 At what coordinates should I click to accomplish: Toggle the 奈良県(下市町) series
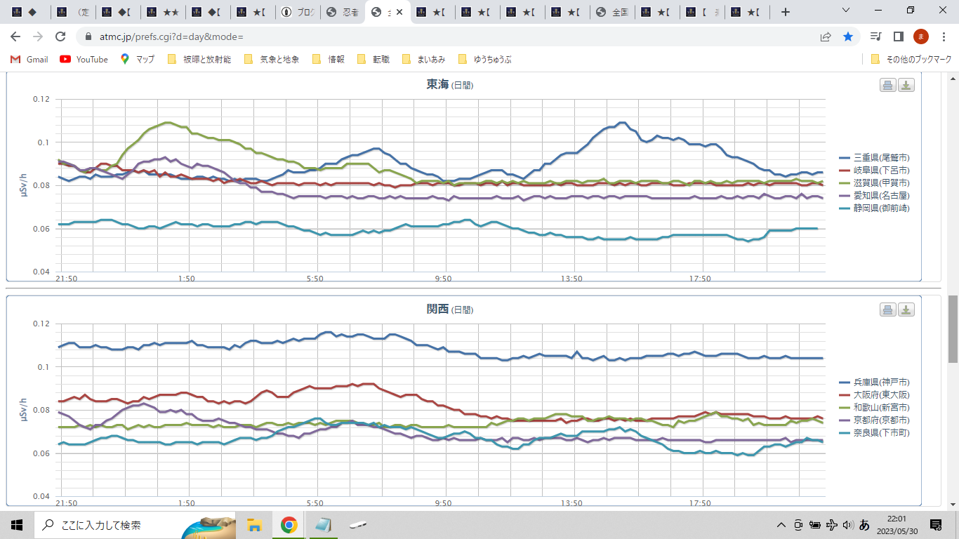click(x=874, y=433)
